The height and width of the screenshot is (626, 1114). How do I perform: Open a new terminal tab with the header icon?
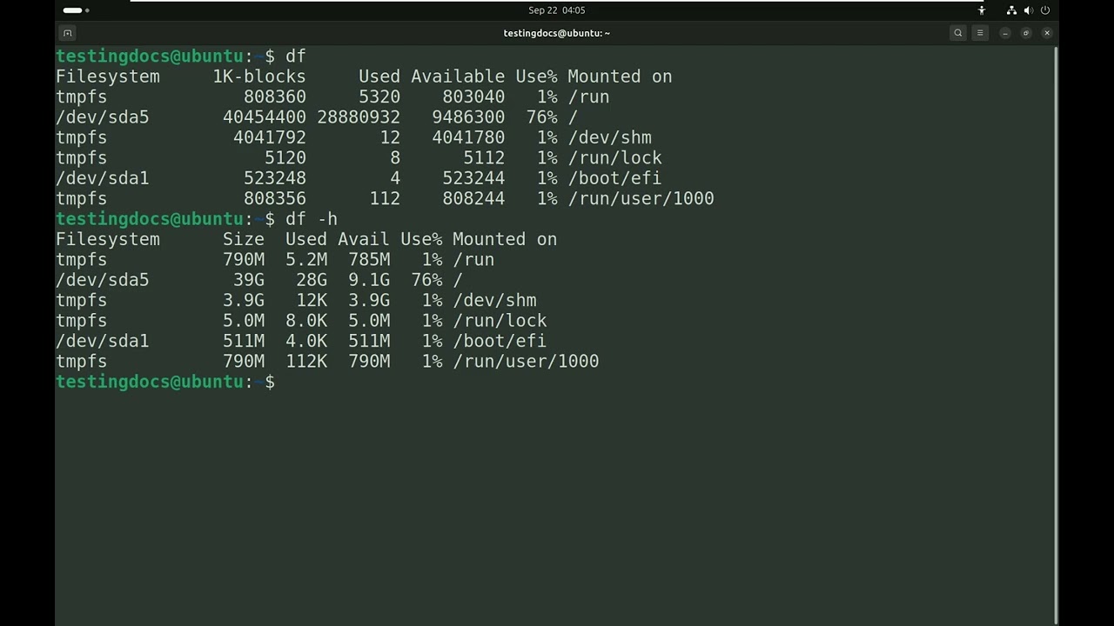(67, 33)
